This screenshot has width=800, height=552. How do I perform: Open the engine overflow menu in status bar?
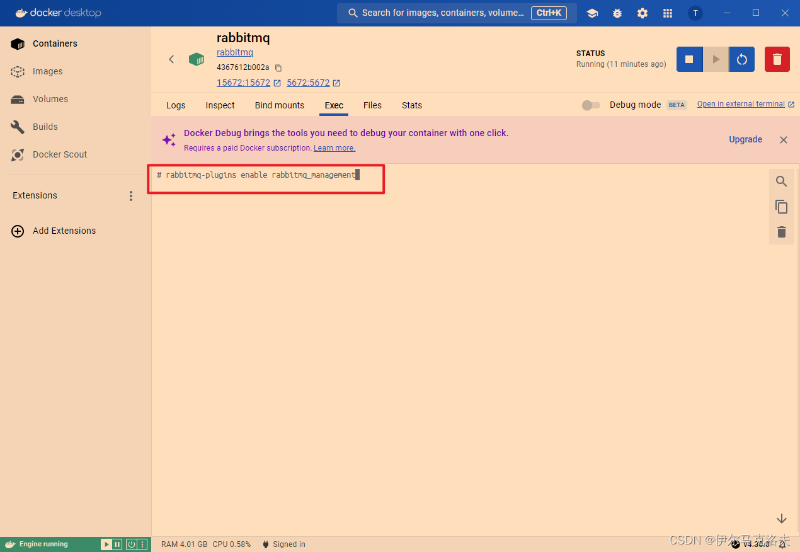[142, 544]
